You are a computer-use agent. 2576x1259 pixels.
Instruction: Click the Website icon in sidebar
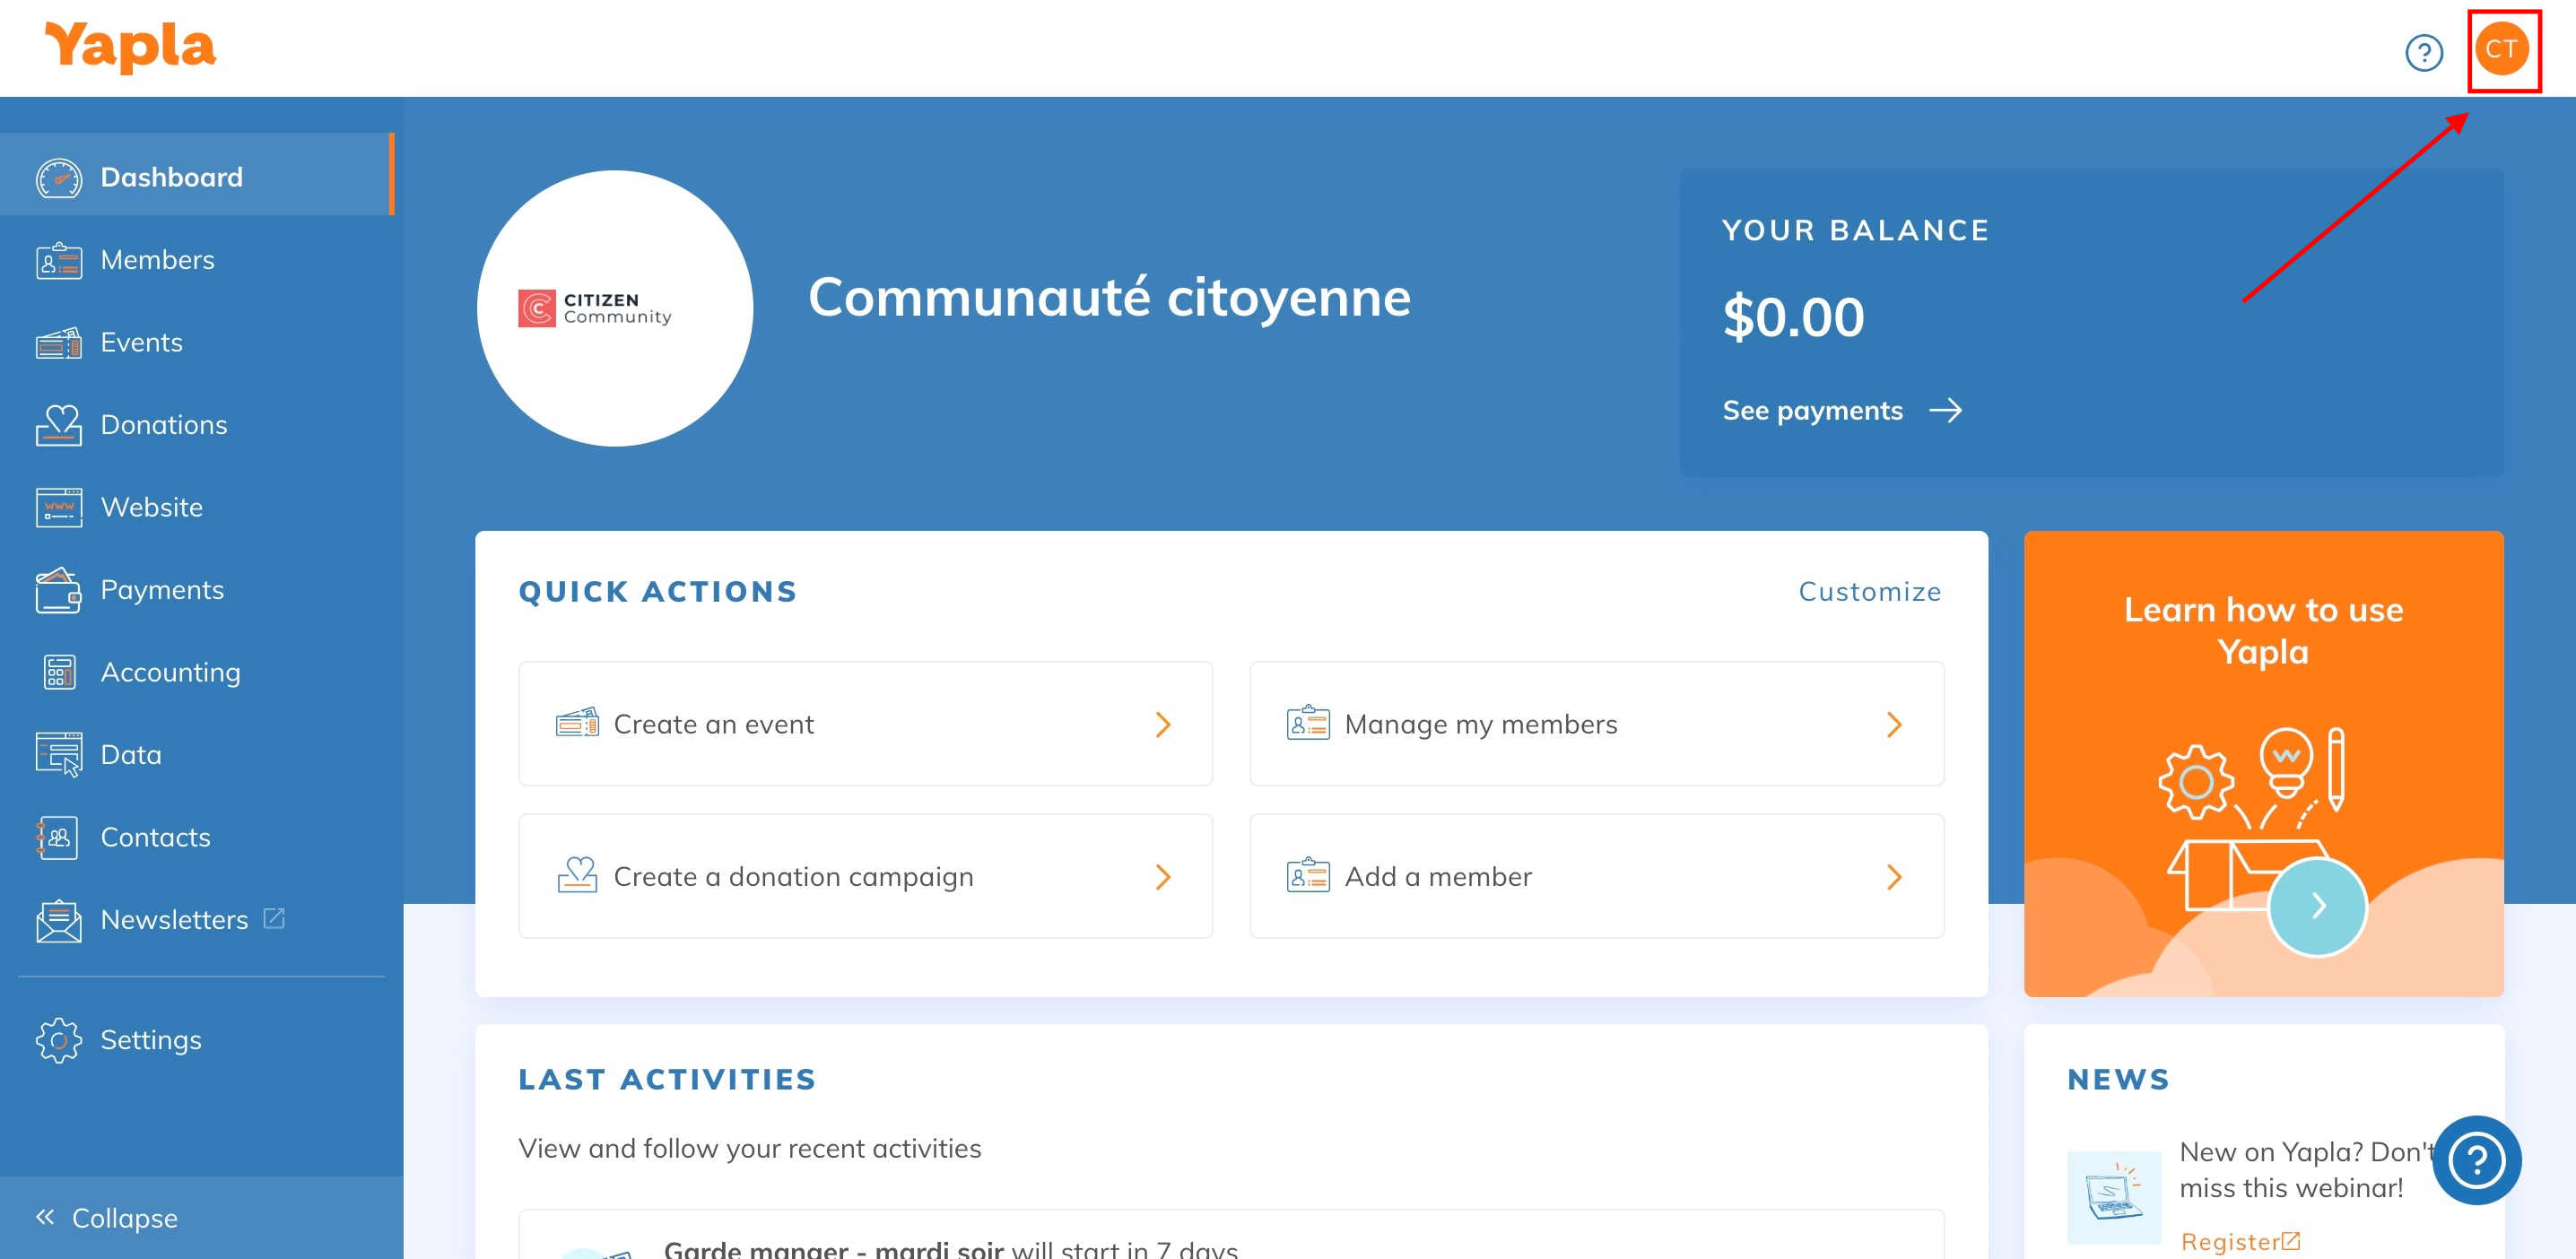pos(59,508)
